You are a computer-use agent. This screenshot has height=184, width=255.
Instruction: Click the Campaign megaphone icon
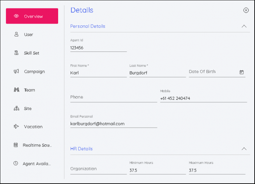tap(16, 71)
